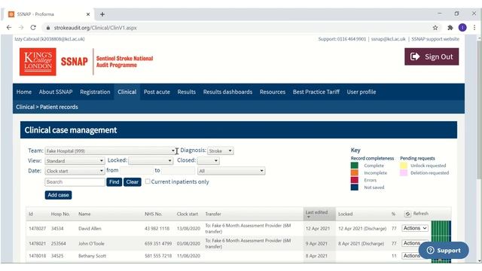Click the date 'to' input field
The width and height of the screenshot is (482, 271).
coord(178,171)
